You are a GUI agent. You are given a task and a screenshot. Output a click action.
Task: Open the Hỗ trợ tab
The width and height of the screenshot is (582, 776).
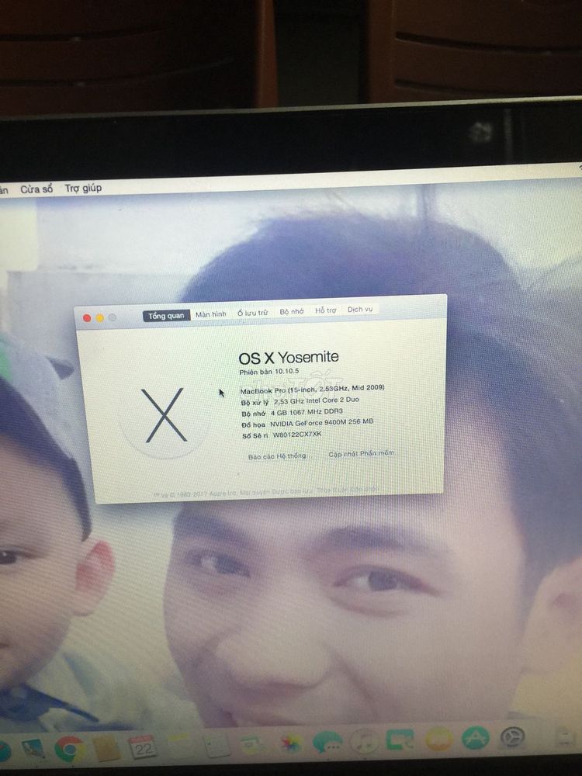pyautogui.click(x=326, y=310)
